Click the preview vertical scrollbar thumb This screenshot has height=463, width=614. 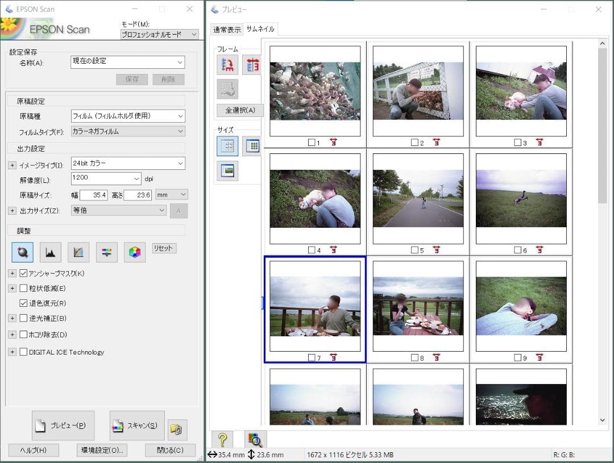coord(603,125)
